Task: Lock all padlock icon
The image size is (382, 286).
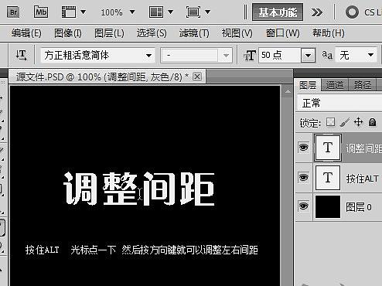Action: tap(372, 122)
